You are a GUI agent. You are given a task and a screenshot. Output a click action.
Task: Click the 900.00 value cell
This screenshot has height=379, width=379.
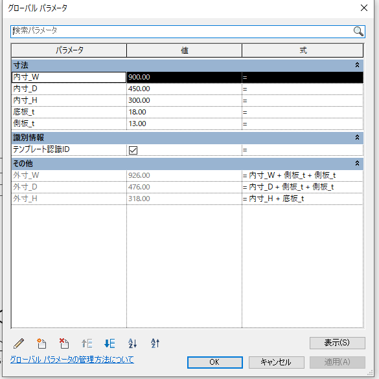(184, 77)
